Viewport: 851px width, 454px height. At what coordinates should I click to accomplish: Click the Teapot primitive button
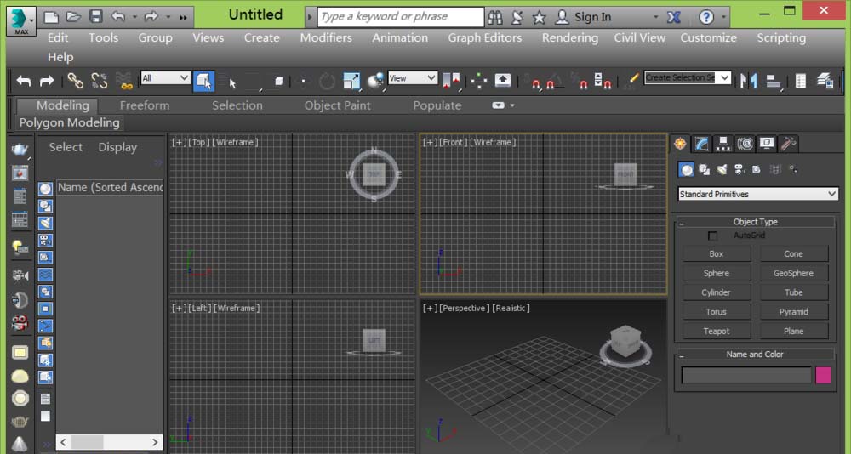tap(716, 331)
